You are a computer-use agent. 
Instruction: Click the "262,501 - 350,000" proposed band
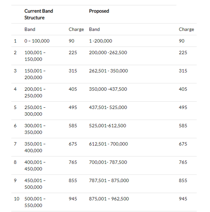108,71
